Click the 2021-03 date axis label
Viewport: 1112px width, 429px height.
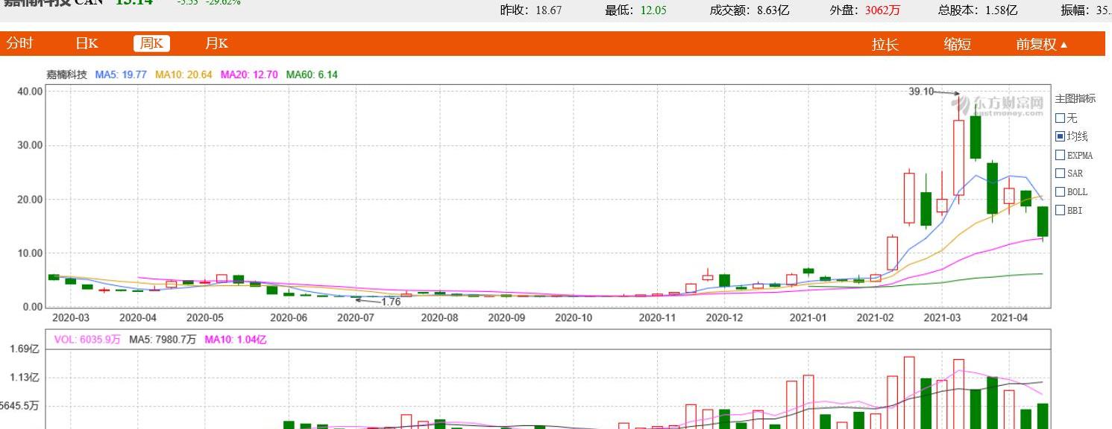[x=942, y=317]
